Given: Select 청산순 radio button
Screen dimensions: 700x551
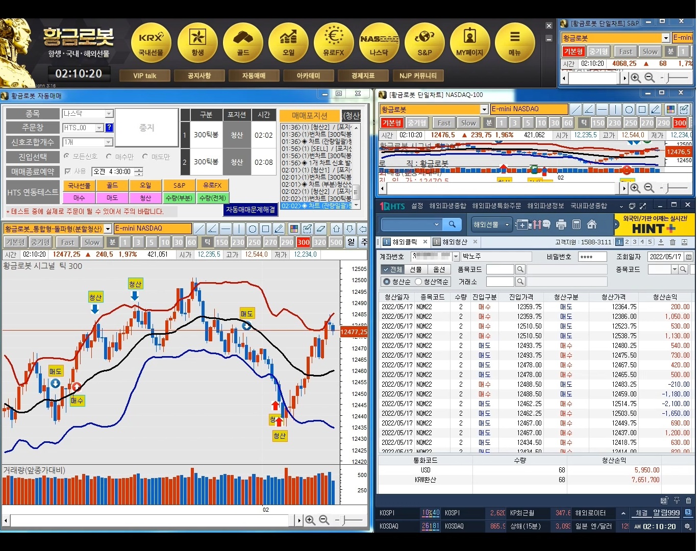Looking at the screenshot, I should (x=386, y=282).
